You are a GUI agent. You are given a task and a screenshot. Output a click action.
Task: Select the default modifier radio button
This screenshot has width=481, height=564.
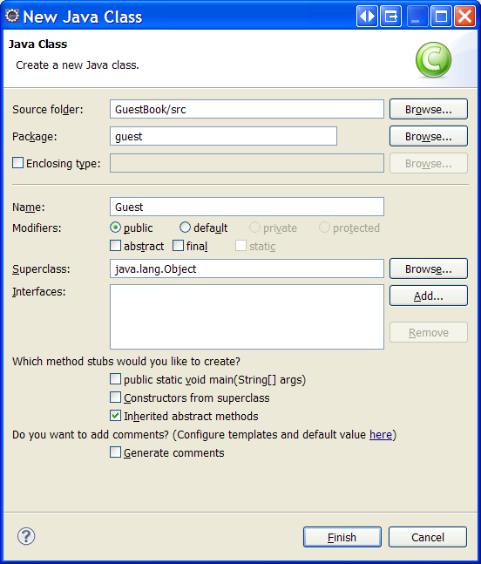(x=185, y=228)
